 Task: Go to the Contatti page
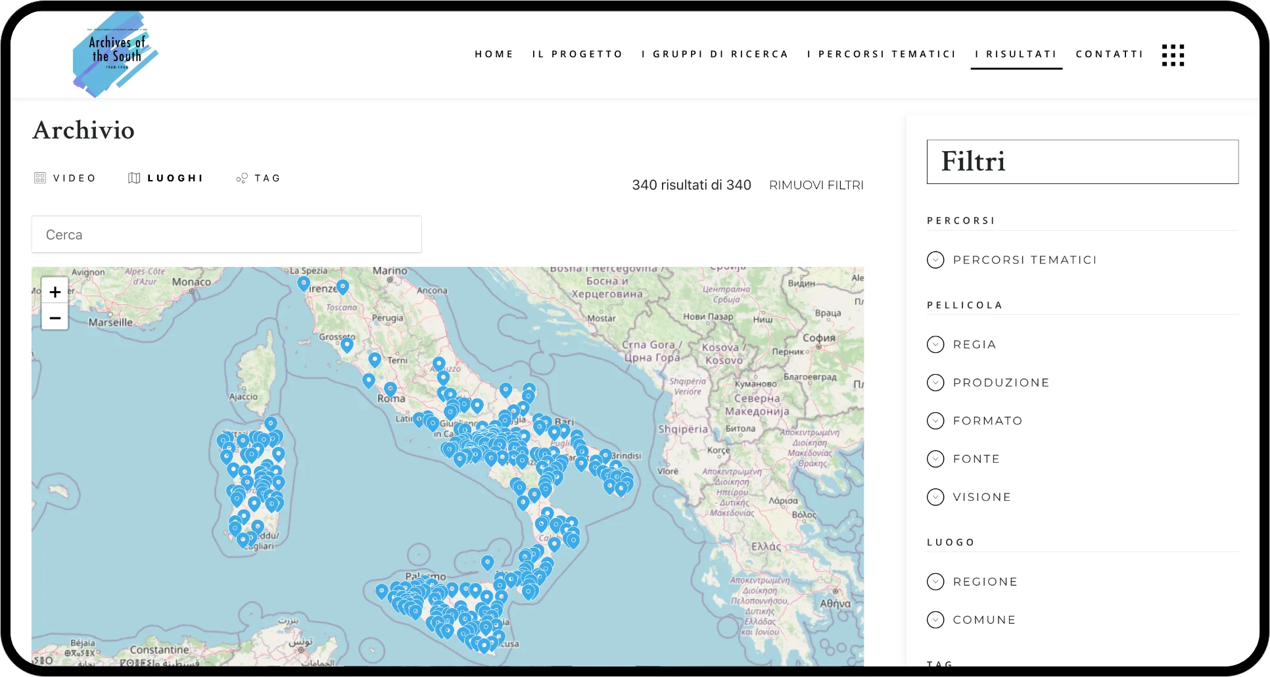pyautogui.click(x=1110, y=54)
